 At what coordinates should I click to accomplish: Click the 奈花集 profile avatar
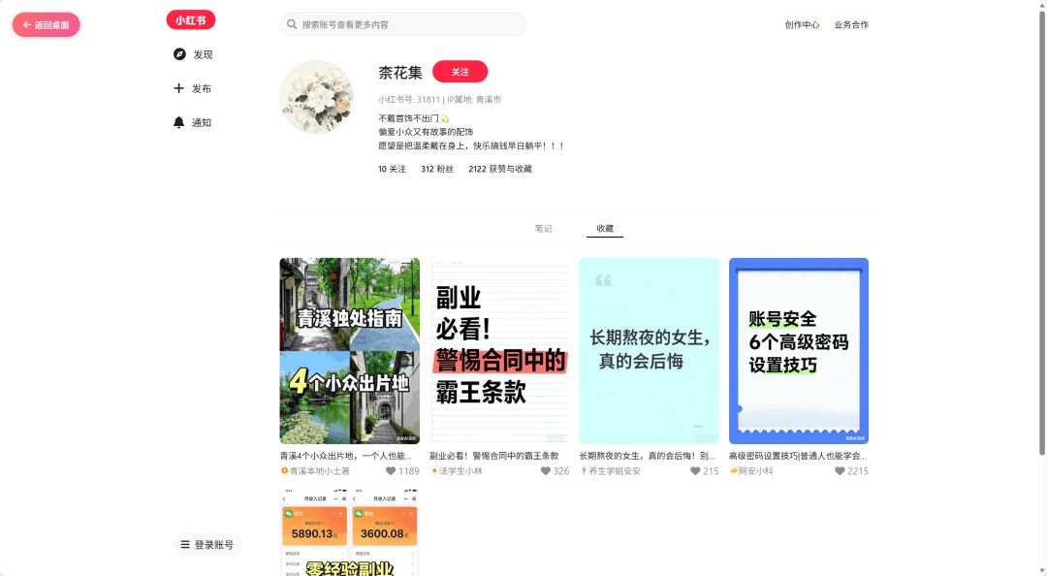(316, 98)
